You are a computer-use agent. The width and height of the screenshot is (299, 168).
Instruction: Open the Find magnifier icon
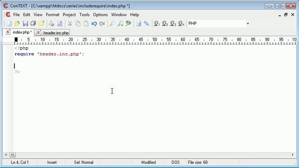[x=112, y=24]
